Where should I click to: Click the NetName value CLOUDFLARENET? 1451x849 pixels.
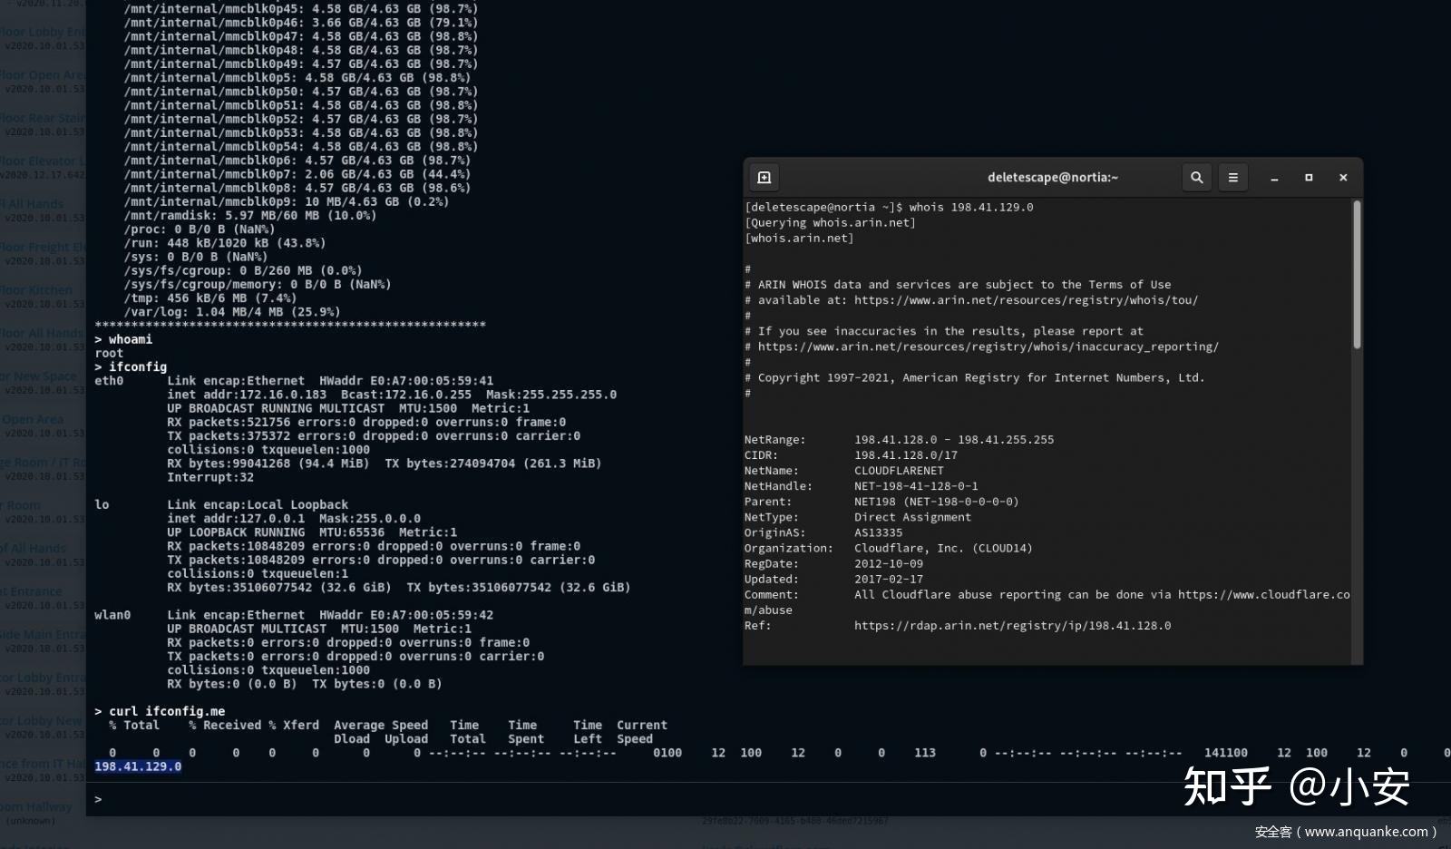click(899, 471)
